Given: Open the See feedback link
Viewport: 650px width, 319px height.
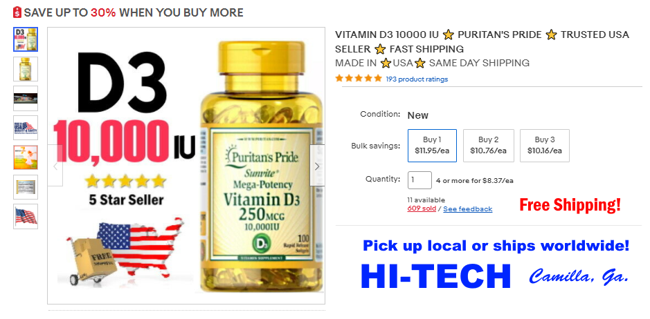Looking at the screenshot, I should coord(468,209).
